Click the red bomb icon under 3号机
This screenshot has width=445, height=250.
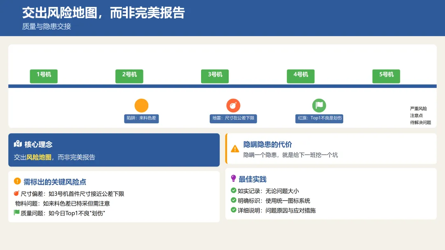pyautogui.click(x=233, y=106)
